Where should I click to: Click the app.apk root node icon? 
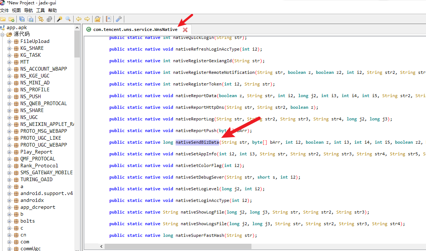pos(3,27)
